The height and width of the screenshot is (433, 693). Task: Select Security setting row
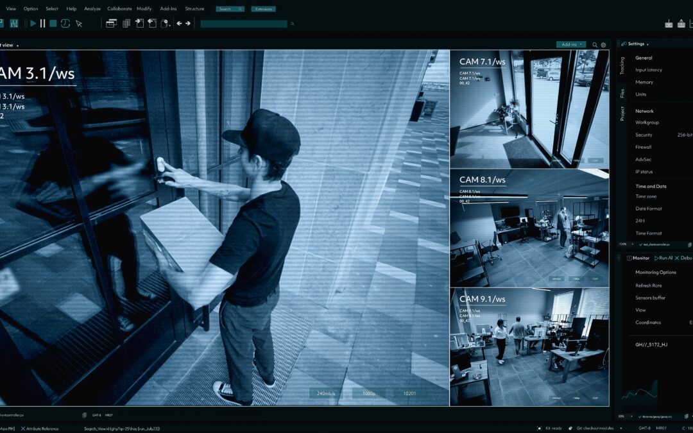(664, 135)
